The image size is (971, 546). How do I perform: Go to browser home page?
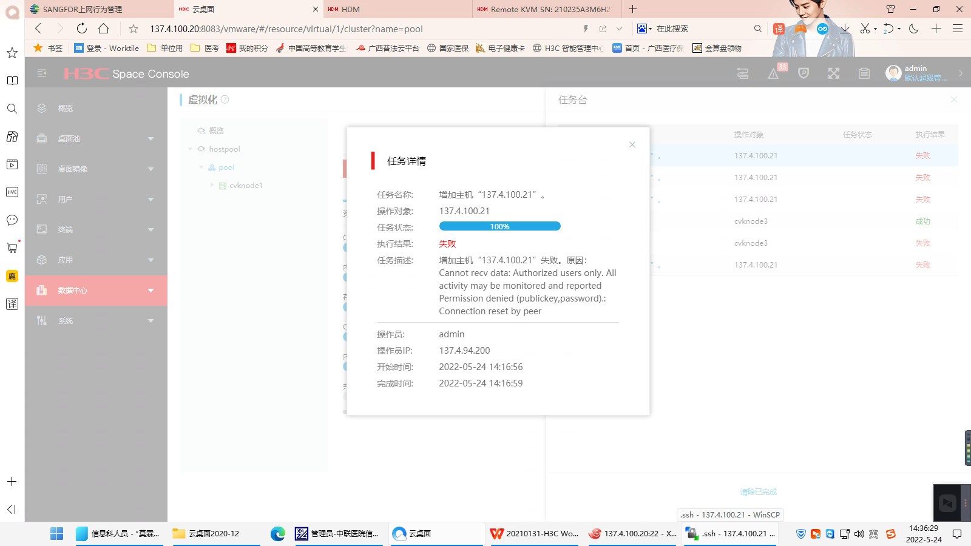104,29
